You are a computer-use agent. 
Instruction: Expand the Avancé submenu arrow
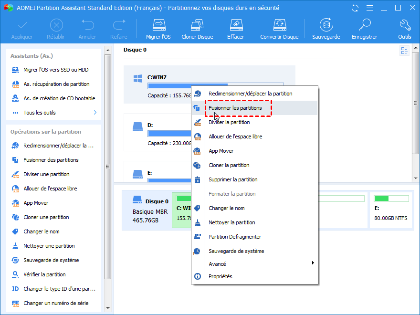313,263
